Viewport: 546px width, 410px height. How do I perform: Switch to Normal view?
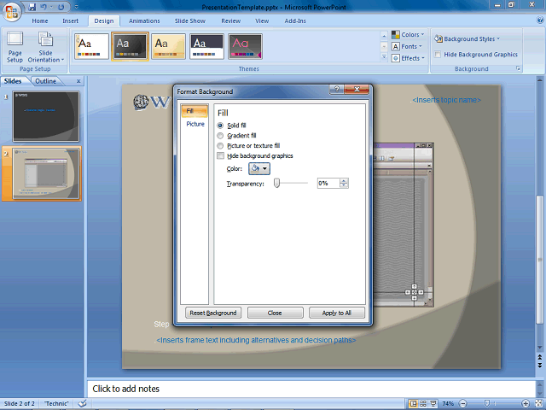[413, 403]
